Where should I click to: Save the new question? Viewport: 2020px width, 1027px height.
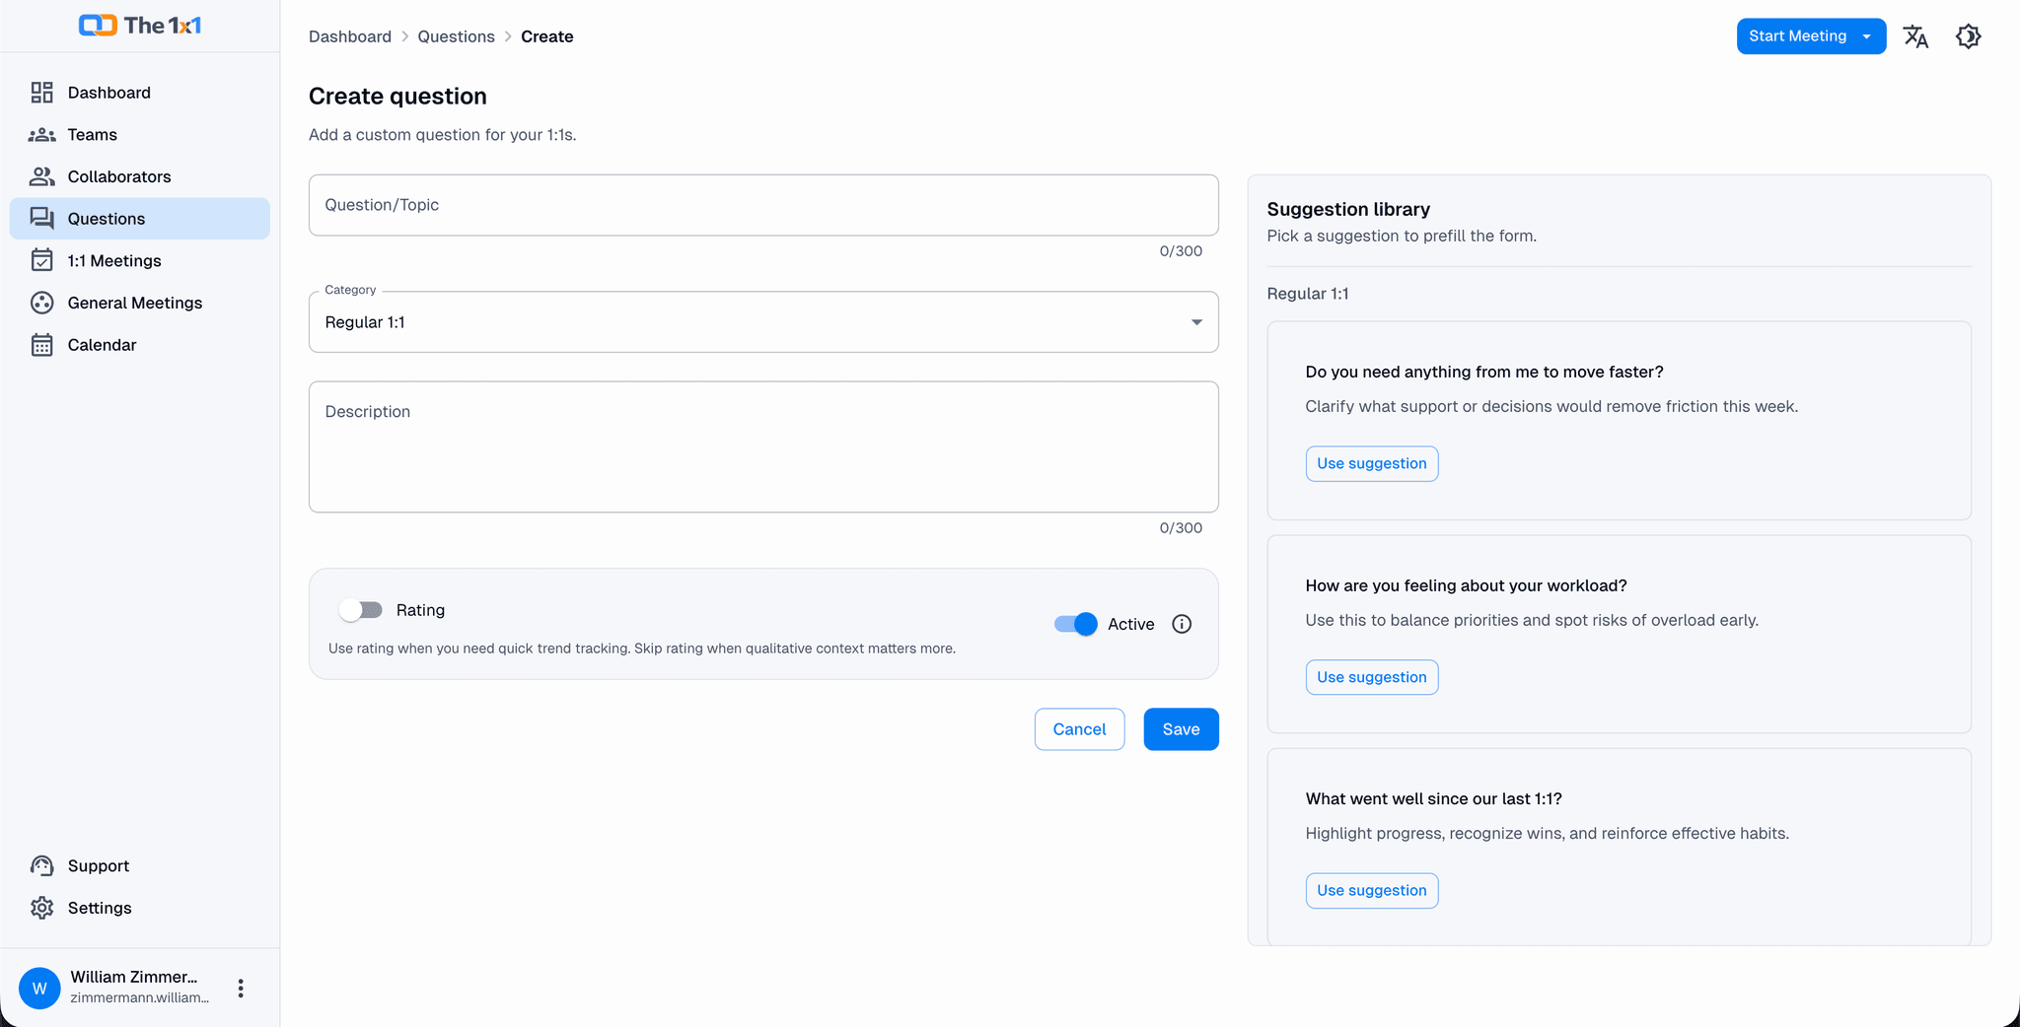[1181, 729]
